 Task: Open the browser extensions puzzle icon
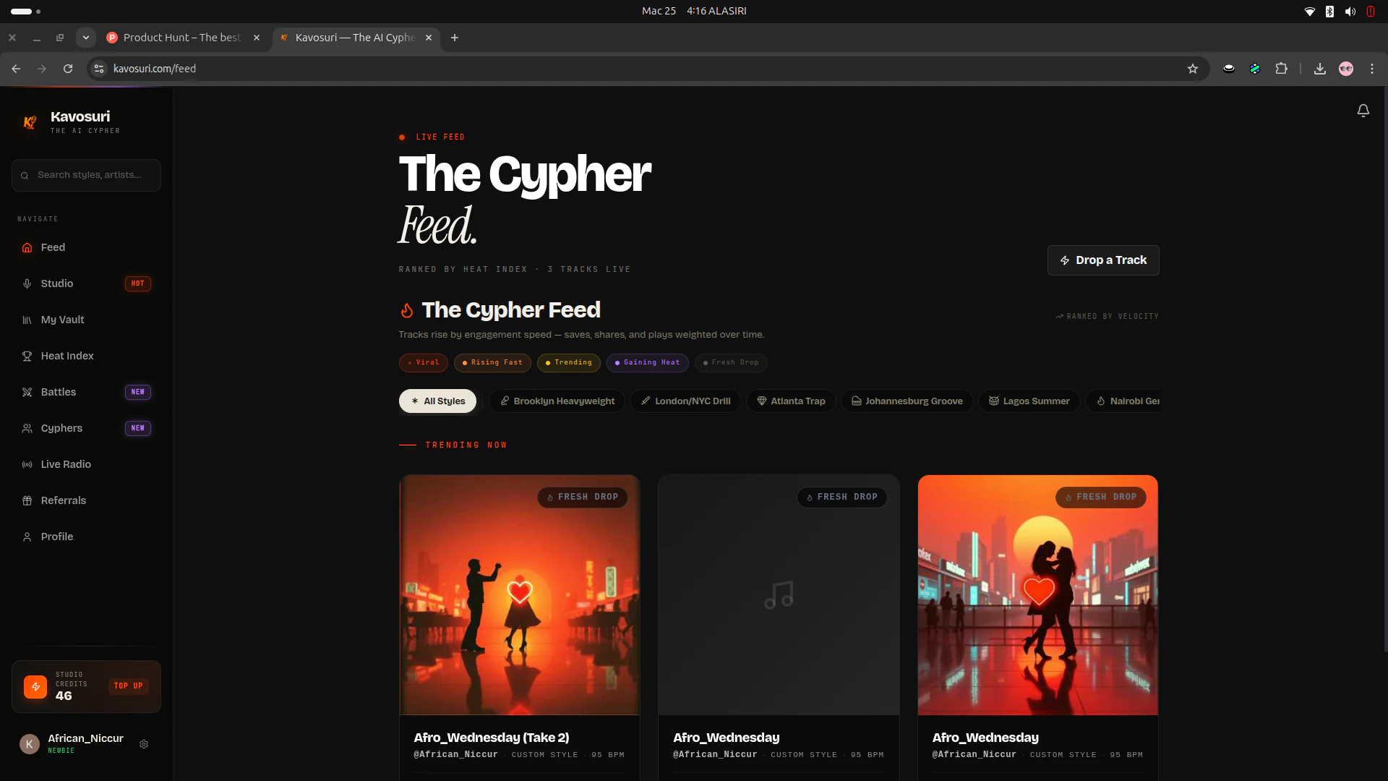1281,69
